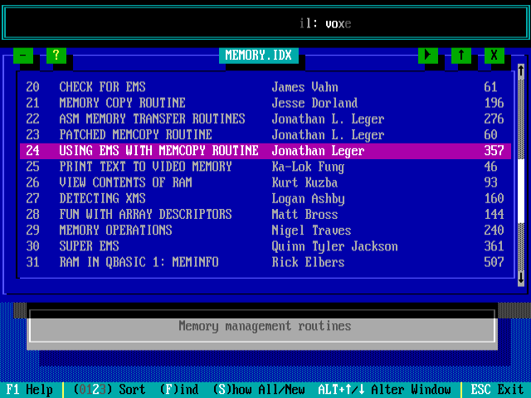Open highlighted USING EMS WITH MEMCOPY ROUTINE
Screen dimensions: 531x398
(158, 151)
